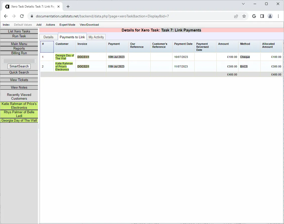The height and width of the screenshot is (224, 284).
Task: Open invoice DOCS1/1
Action: coord(83,57)
